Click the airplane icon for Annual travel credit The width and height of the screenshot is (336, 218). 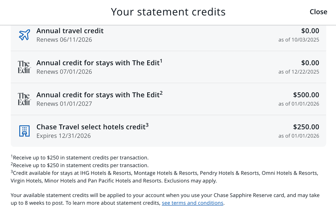[x=24, y=35]
